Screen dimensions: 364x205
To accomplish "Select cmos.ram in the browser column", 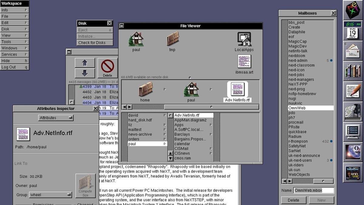I will 194,158.
